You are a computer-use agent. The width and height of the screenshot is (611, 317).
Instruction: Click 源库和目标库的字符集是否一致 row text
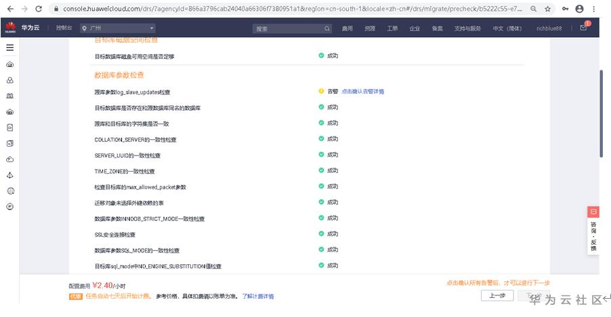(131, 124)
